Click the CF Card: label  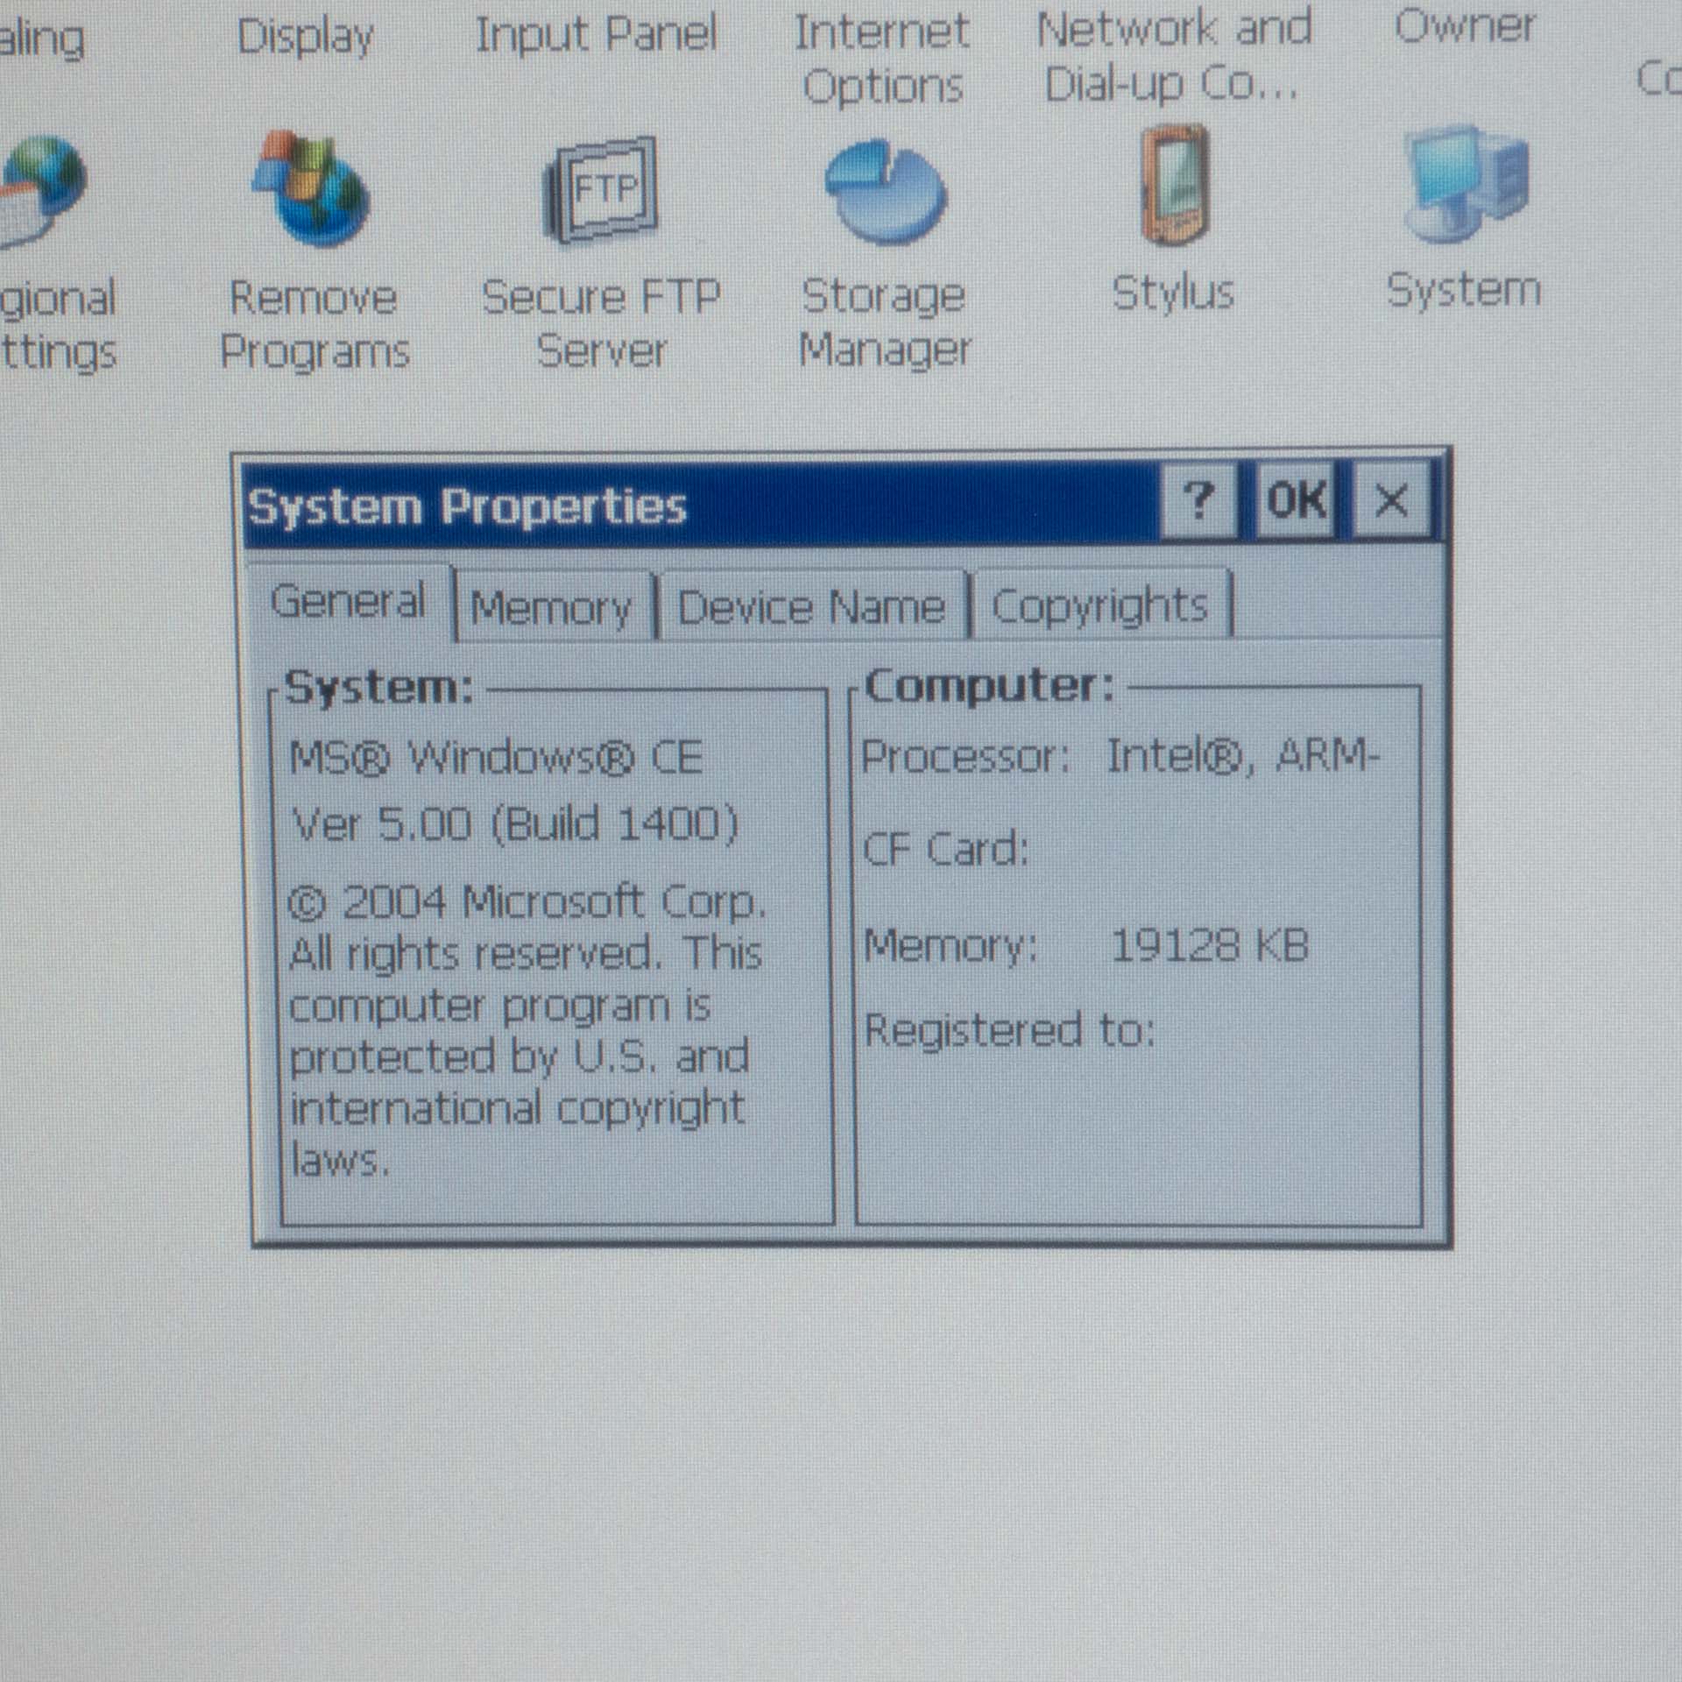946,849
